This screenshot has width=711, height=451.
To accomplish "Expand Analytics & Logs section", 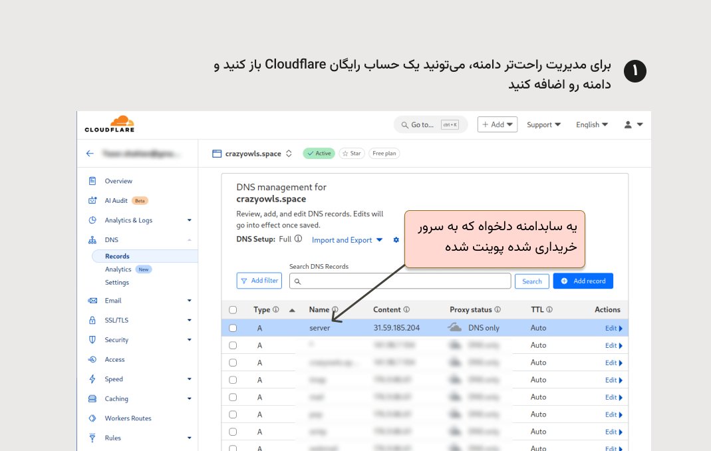I will tap(189, 220).
